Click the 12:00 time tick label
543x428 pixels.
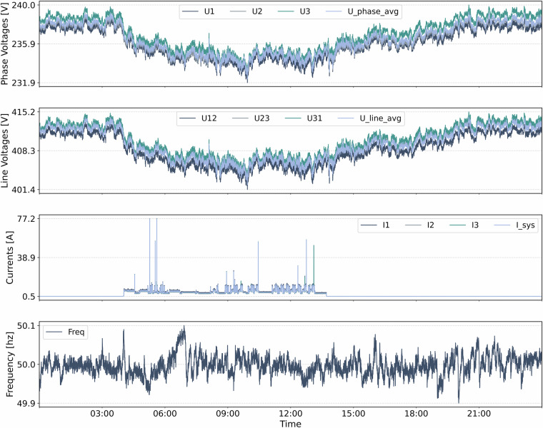click(x=291, y=414)
